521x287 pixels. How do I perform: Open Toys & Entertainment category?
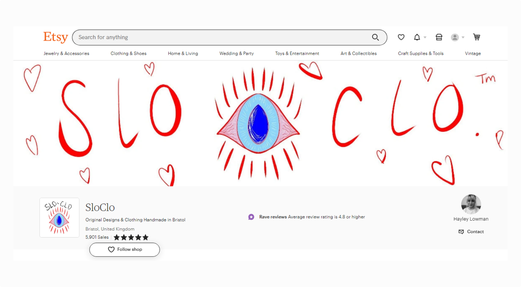297,53
